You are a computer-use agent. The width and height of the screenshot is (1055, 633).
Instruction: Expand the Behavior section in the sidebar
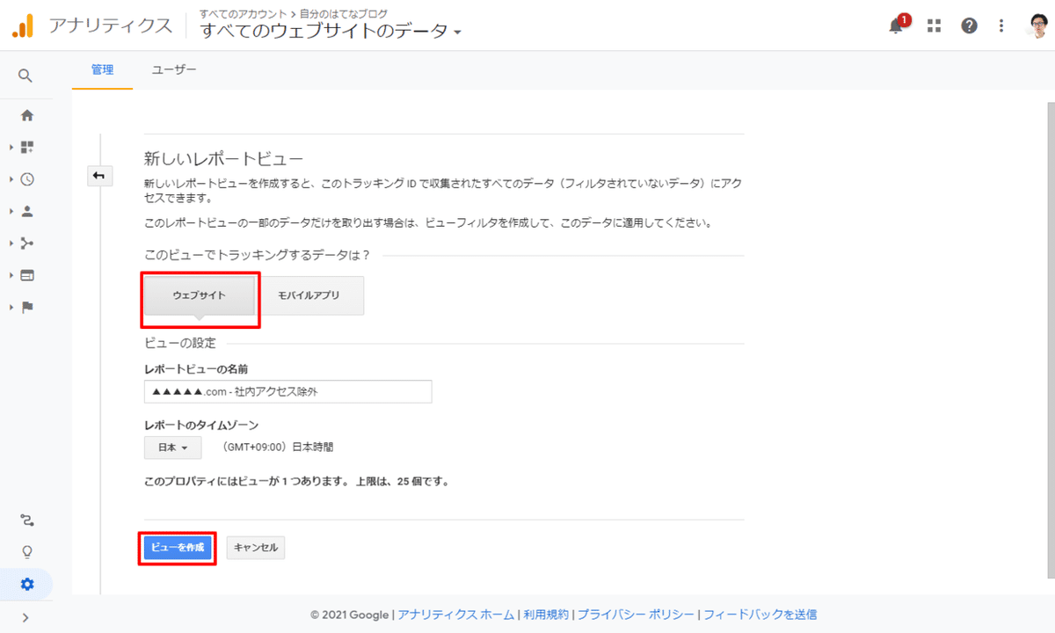coord(27,274)
